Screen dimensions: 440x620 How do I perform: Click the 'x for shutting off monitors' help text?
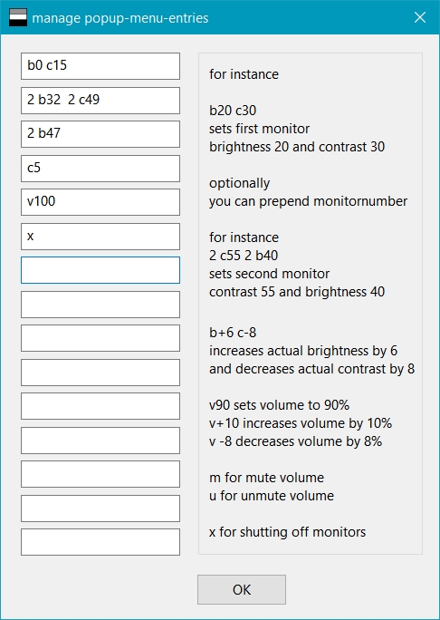(x=287, y=532)
